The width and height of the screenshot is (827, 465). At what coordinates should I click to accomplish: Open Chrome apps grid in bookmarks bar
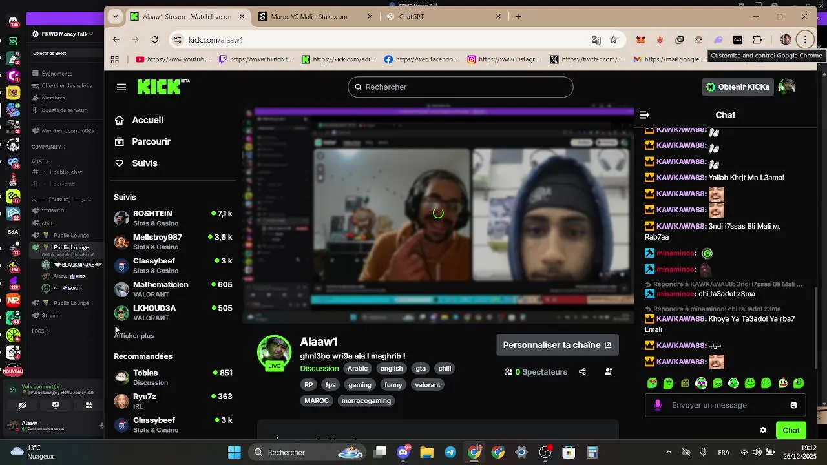pos(115,59)
